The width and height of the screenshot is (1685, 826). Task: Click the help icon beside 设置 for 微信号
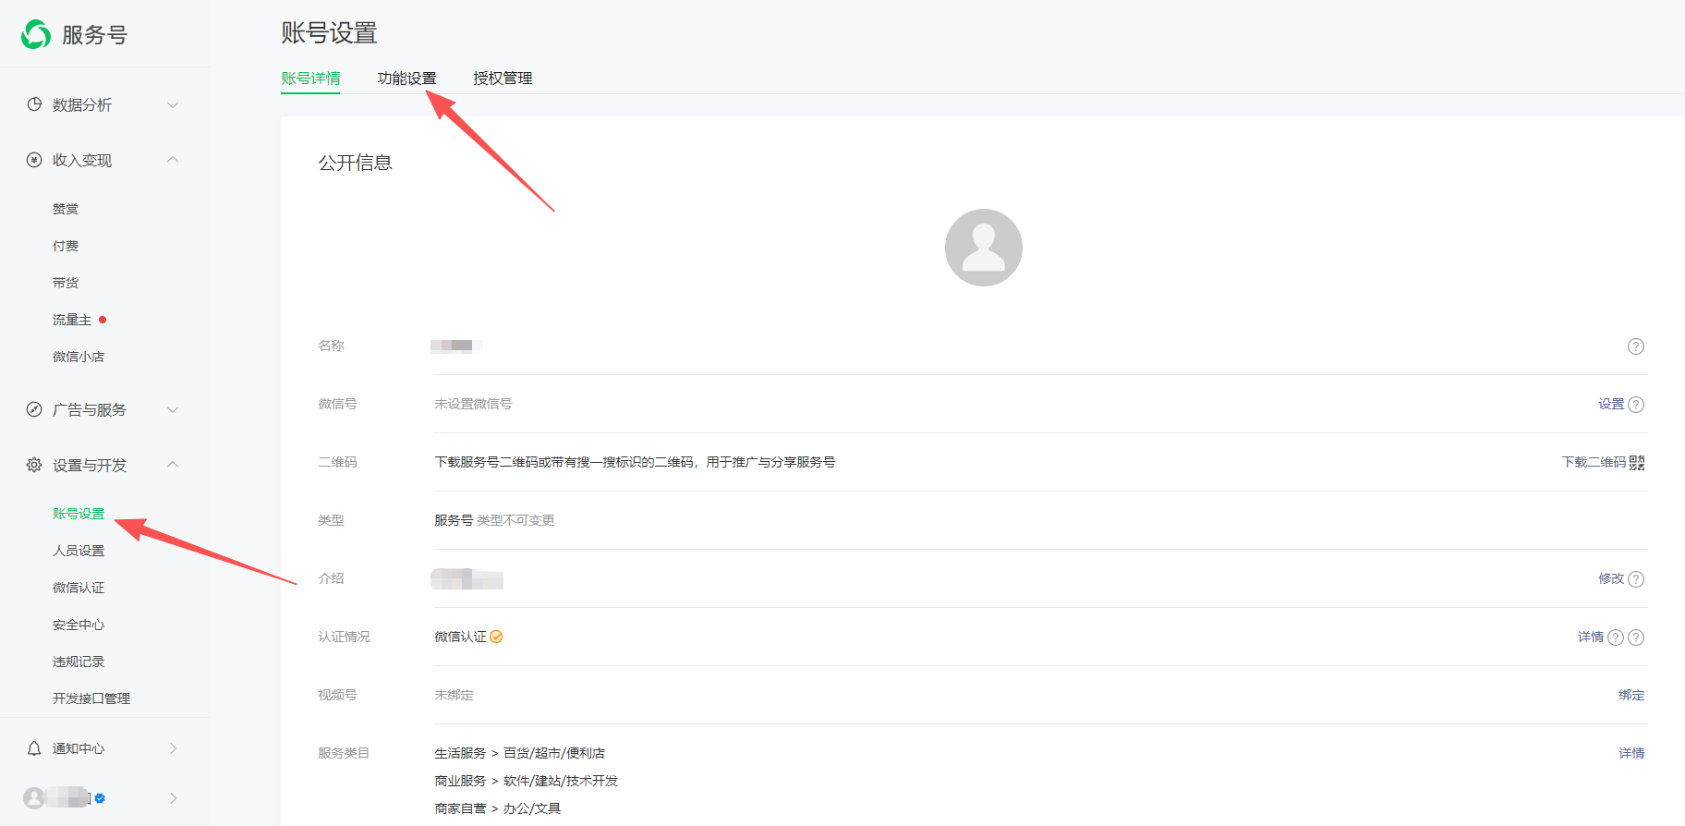(x=1635, y=405)
